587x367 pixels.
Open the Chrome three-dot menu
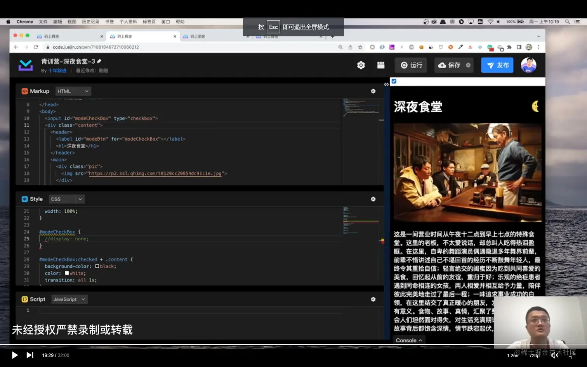pos(538,47)
